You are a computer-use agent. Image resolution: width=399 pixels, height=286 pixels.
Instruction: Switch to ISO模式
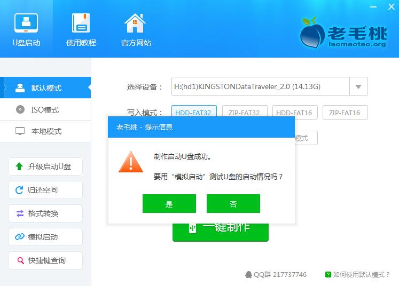45,109
